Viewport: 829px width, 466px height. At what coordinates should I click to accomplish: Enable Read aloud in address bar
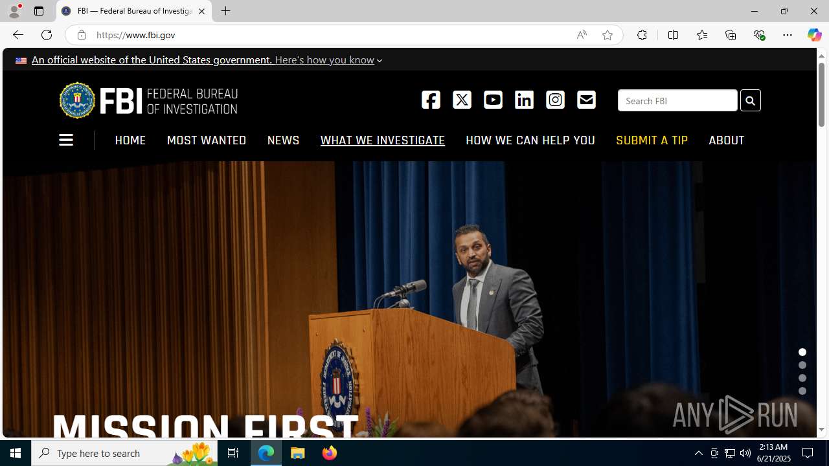pos(582,35)
